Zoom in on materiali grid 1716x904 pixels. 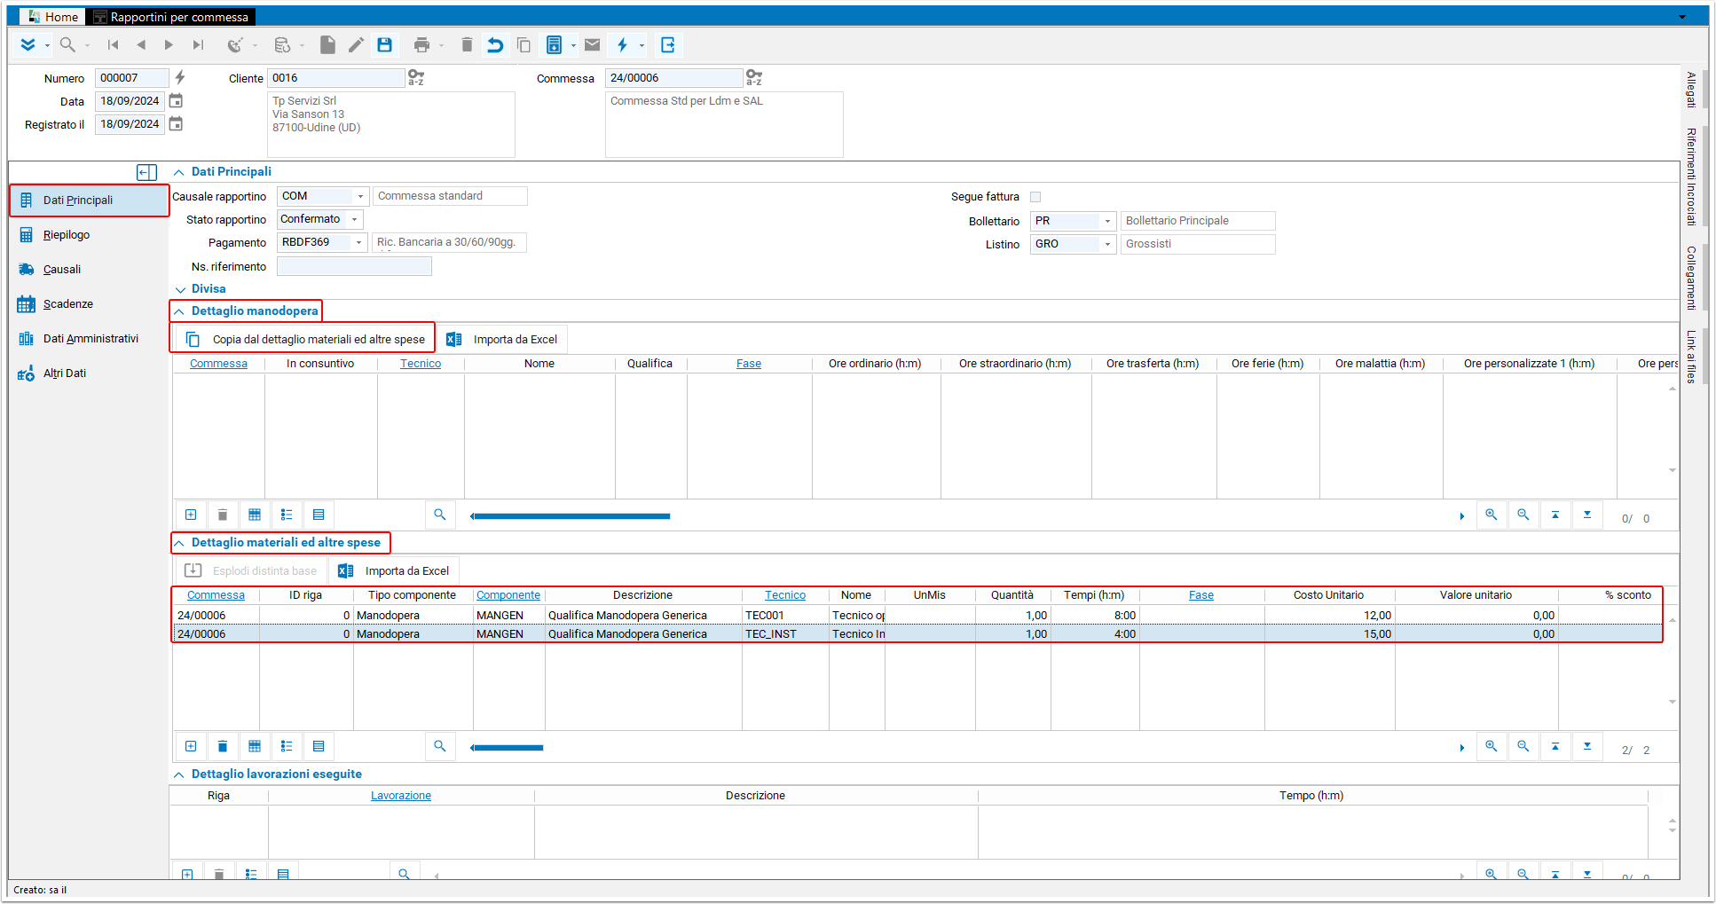click(x=1492, y=746)
